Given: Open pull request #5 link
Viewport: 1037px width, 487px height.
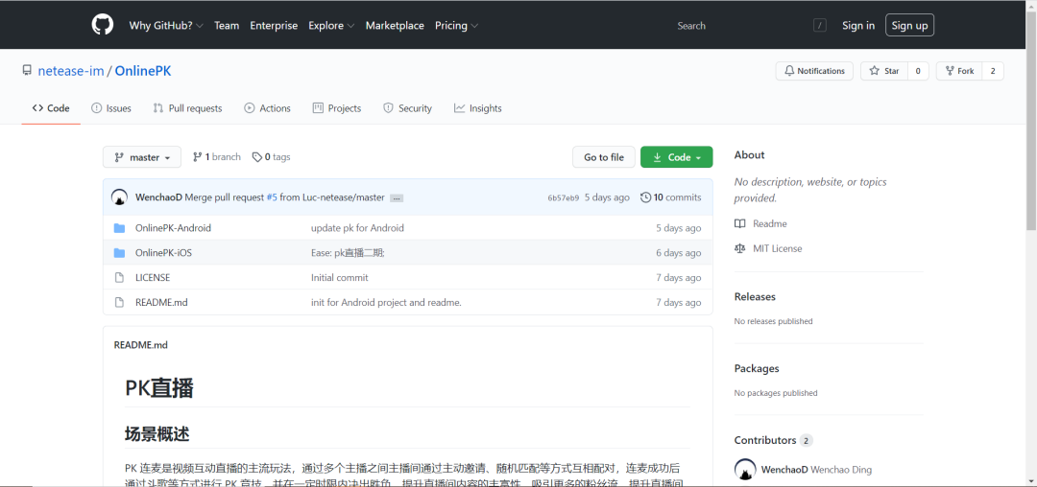Looking at the screenshot, I should point(272,197).
